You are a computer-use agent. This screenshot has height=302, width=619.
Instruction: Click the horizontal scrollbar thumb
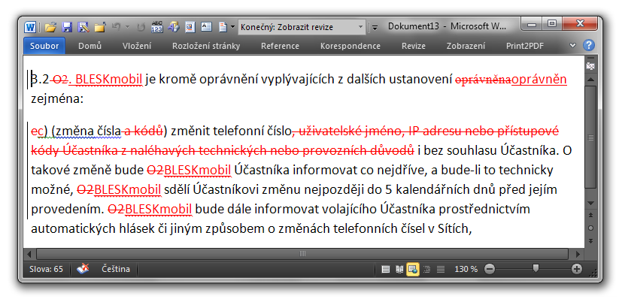pos(302,253)
